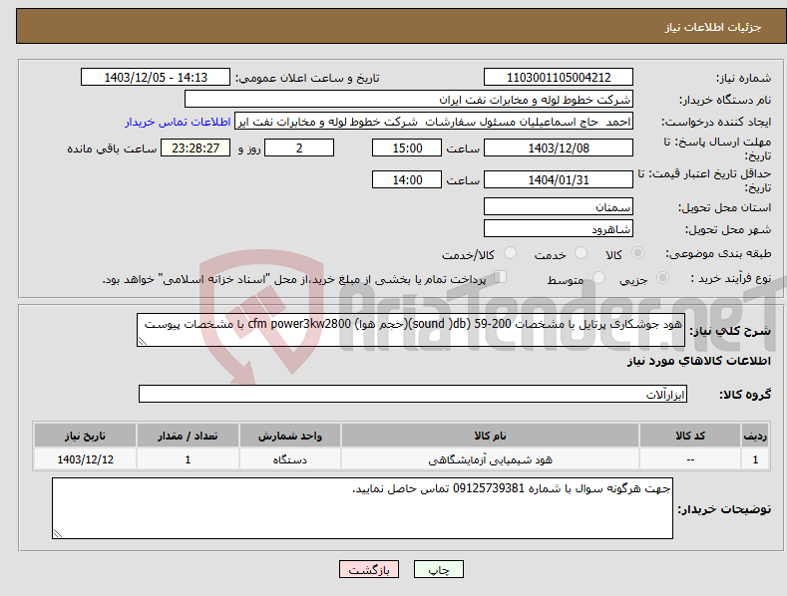Select the کالا/خدمت radio button
This screenshot has height=596, width=787.
(510, 253)
